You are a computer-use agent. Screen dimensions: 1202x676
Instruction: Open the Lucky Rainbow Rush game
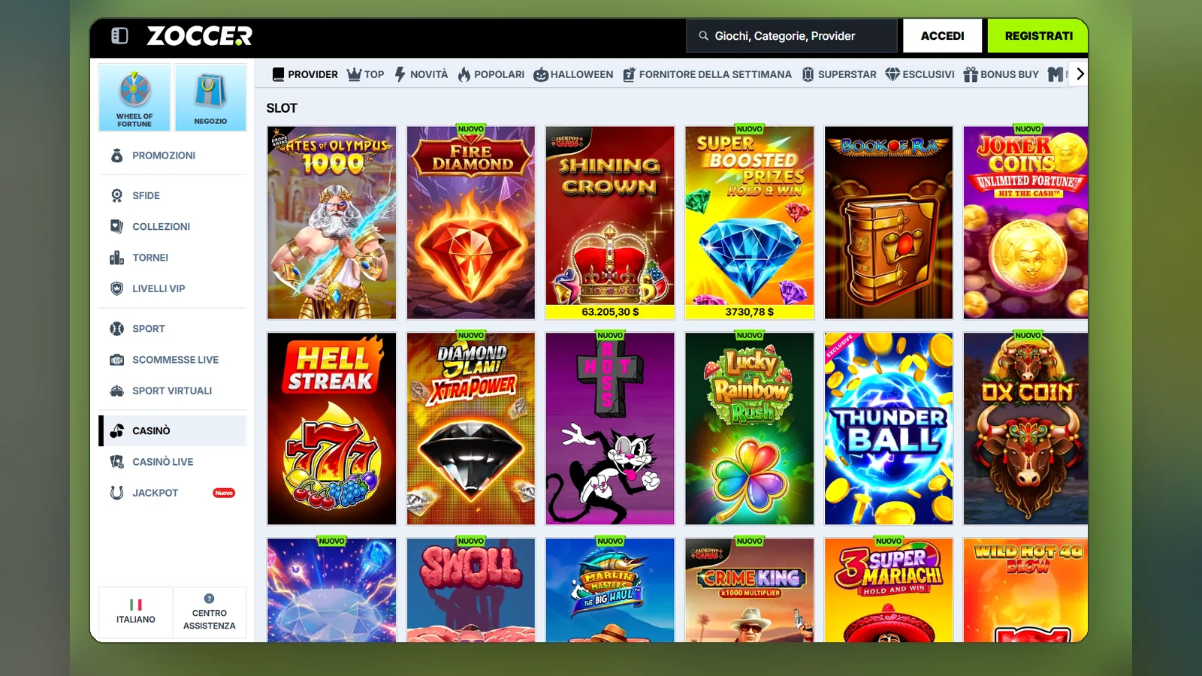pyautogui.click(x=750, y=428)
